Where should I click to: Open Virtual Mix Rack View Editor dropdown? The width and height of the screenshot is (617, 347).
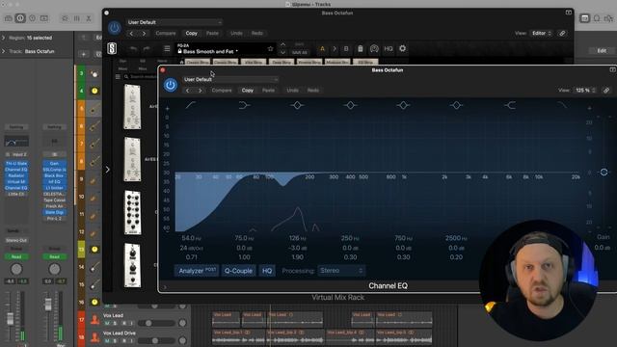click(x=542, y=33)
